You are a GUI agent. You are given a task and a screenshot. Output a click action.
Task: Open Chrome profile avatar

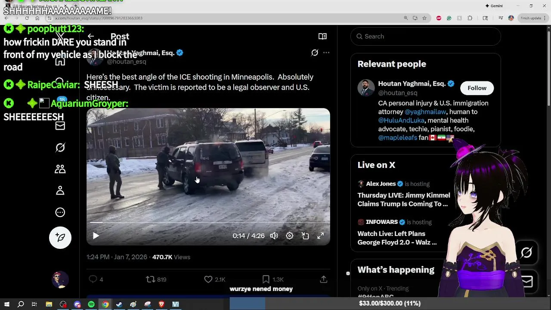(x=511, y=18)
